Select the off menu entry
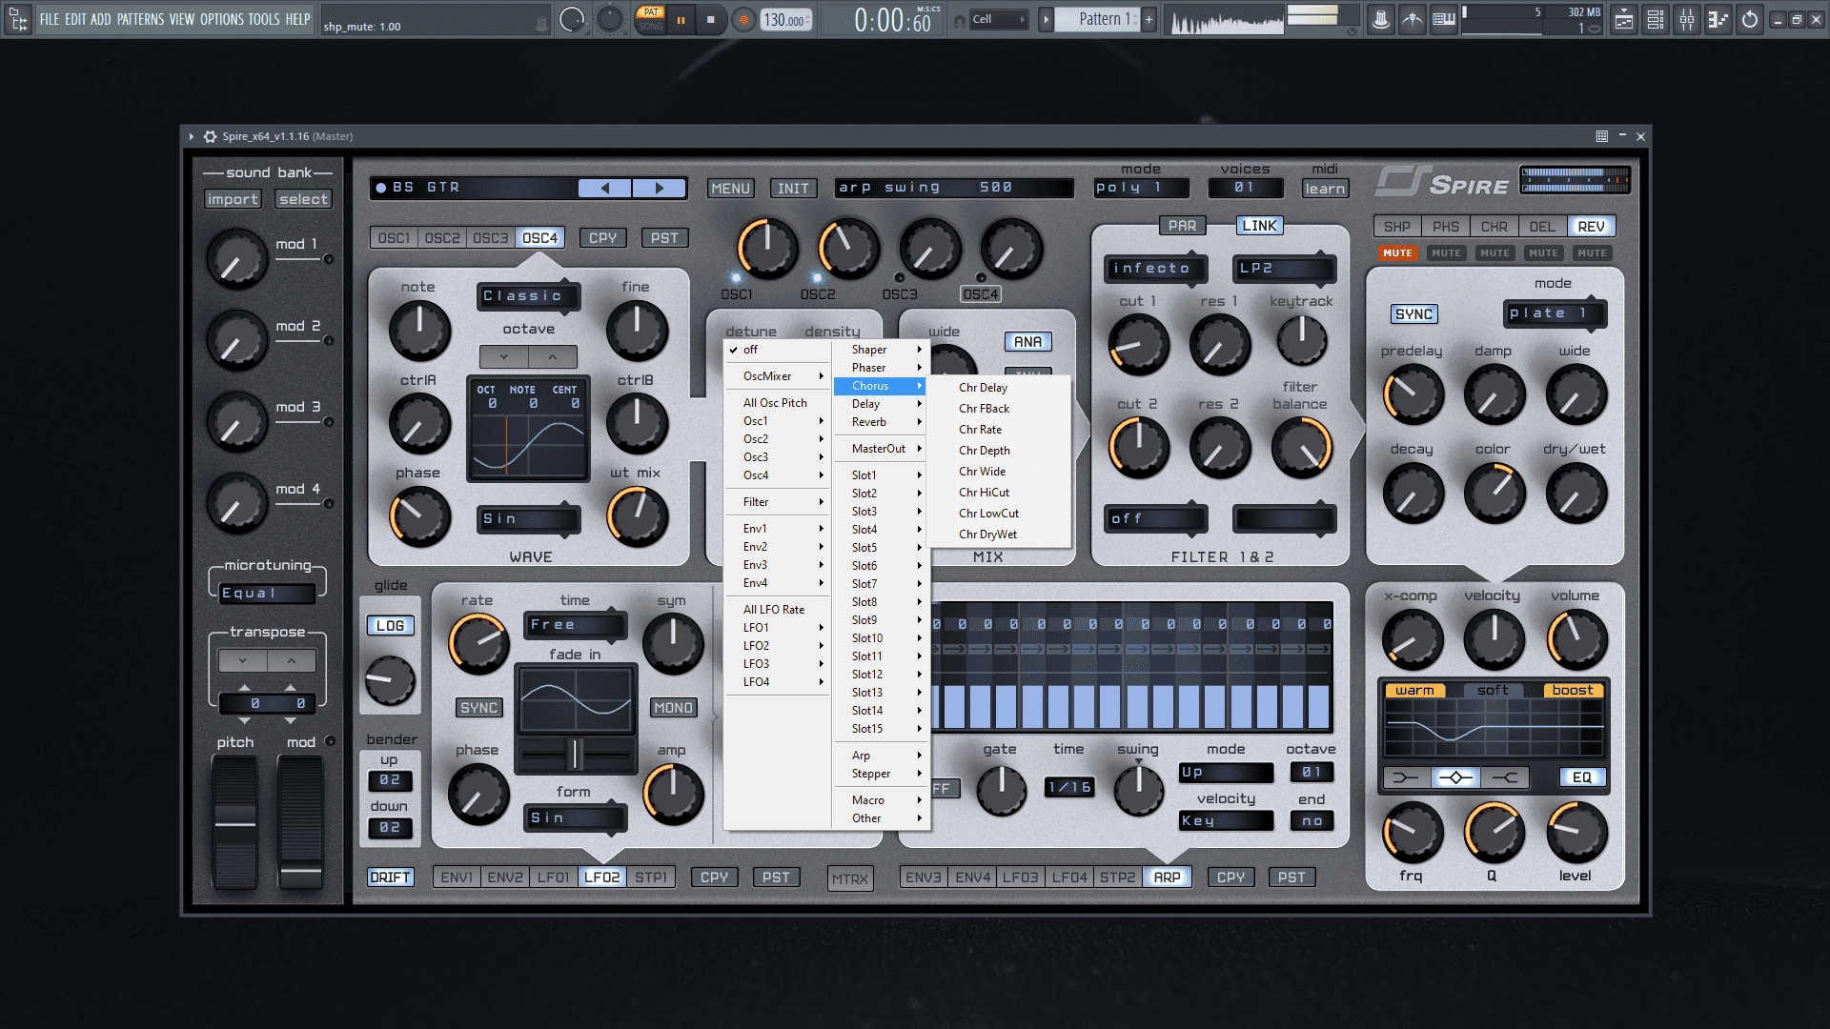This screenshot has width=1830, height=1029. click(777, 350)
